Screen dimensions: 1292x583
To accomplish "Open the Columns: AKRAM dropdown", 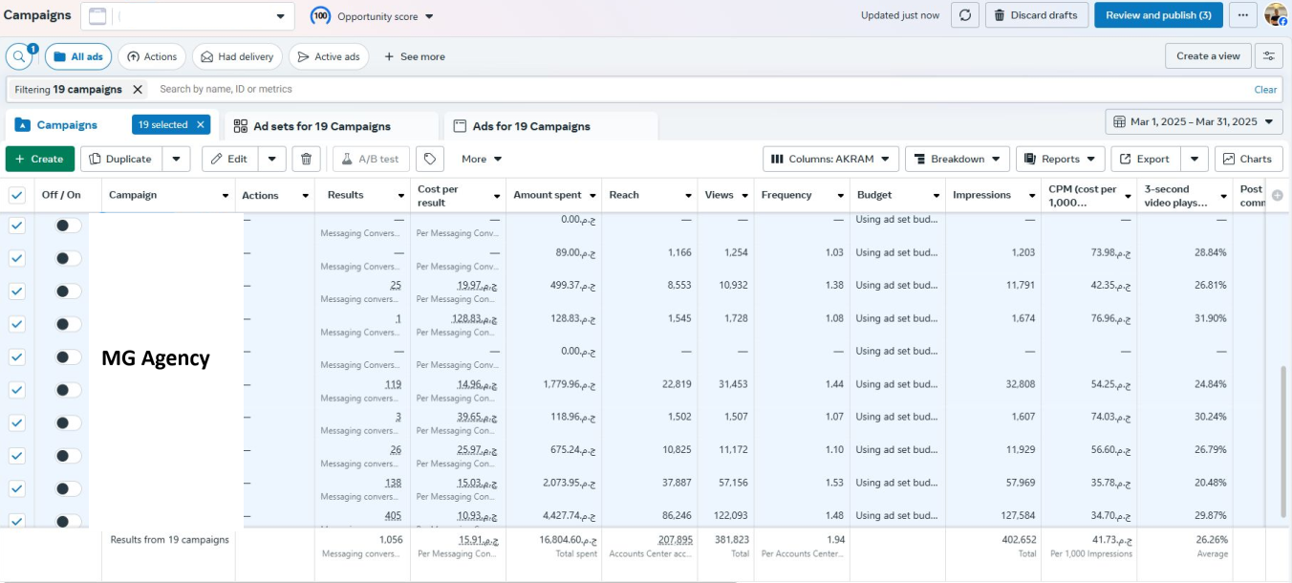I will (830, 159).
